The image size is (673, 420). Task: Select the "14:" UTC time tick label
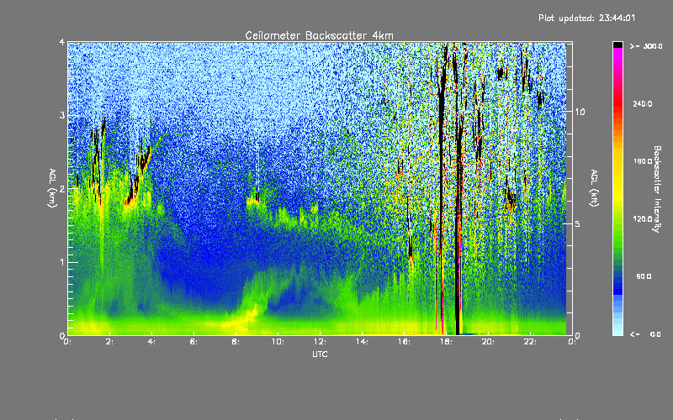click(x=362, y=342)
